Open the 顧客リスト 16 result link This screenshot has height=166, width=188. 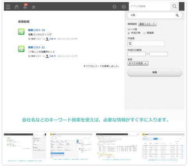click(36, 30)
